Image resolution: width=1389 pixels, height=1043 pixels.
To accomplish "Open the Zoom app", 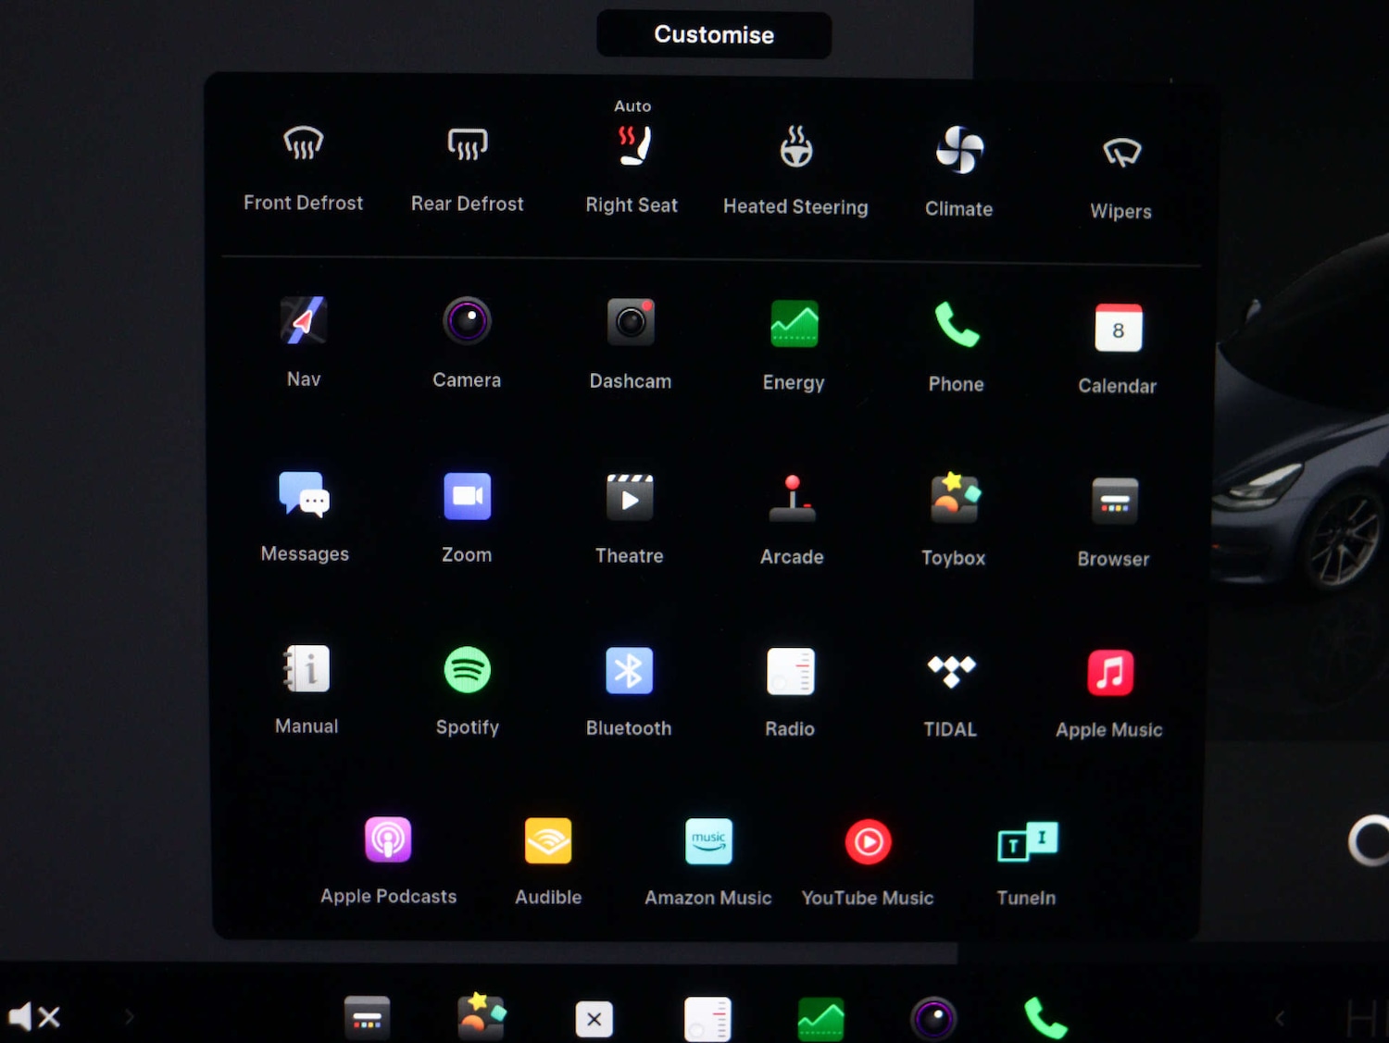I will point(467,497).
